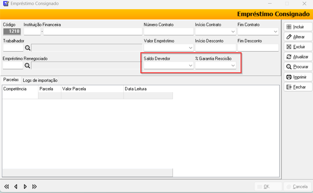313x193 pixels.
Task: Open the Fim Contrato date dropdown
Action: pyautogui.click(x=275, y=31)
